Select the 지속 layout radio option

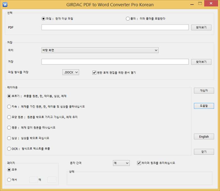click(x=9, y=107)
